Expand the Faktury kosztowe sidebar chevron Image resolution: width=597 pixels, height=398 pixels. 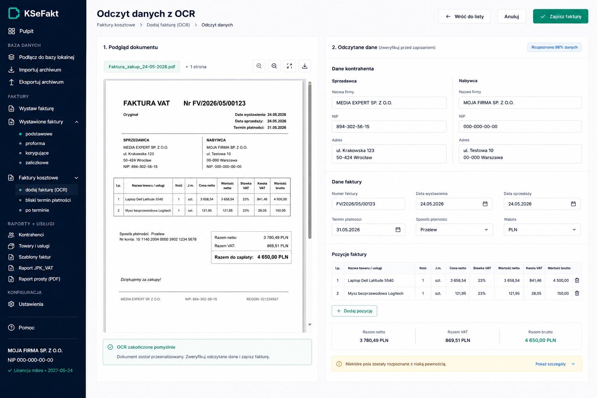pos(77,178)
